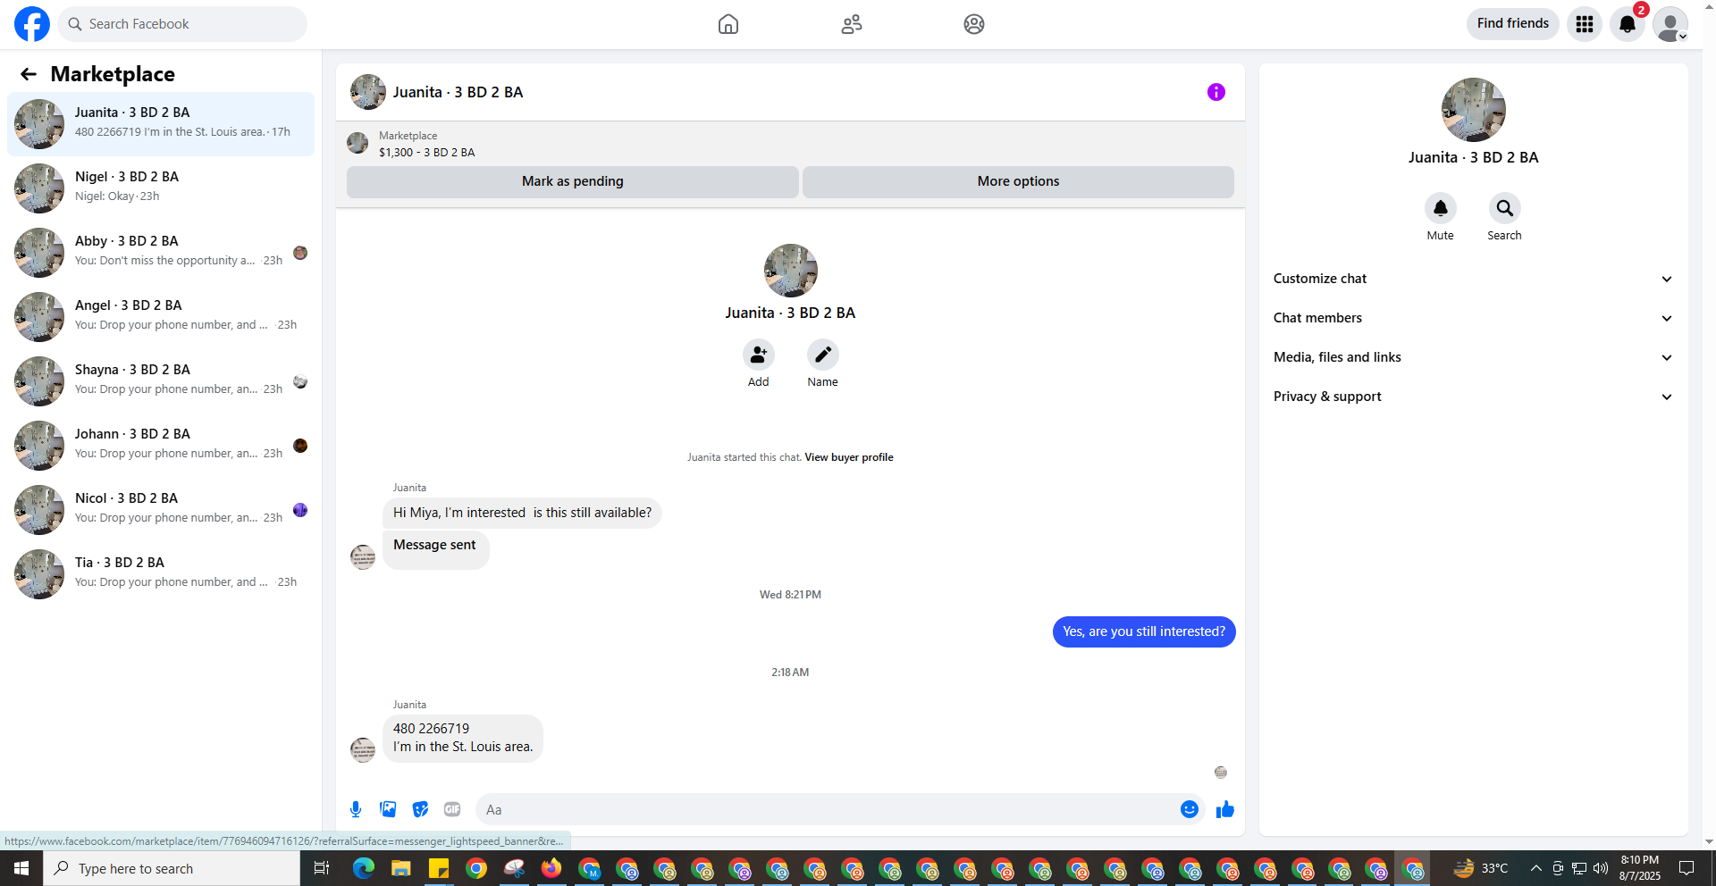Screen dimensions: 1716x886
Task: Open Microsoft Edge in the taskbar
Action: pos(364,868)
